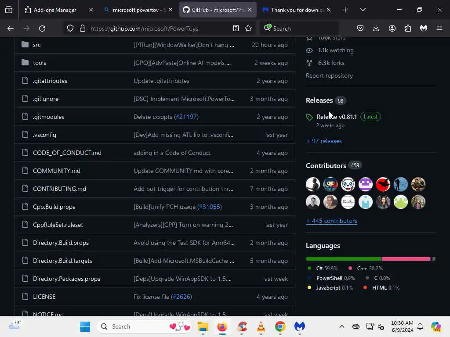Open the Firefox application menu
The width and height of the screenshot is (450, 337).
[439, 29]
